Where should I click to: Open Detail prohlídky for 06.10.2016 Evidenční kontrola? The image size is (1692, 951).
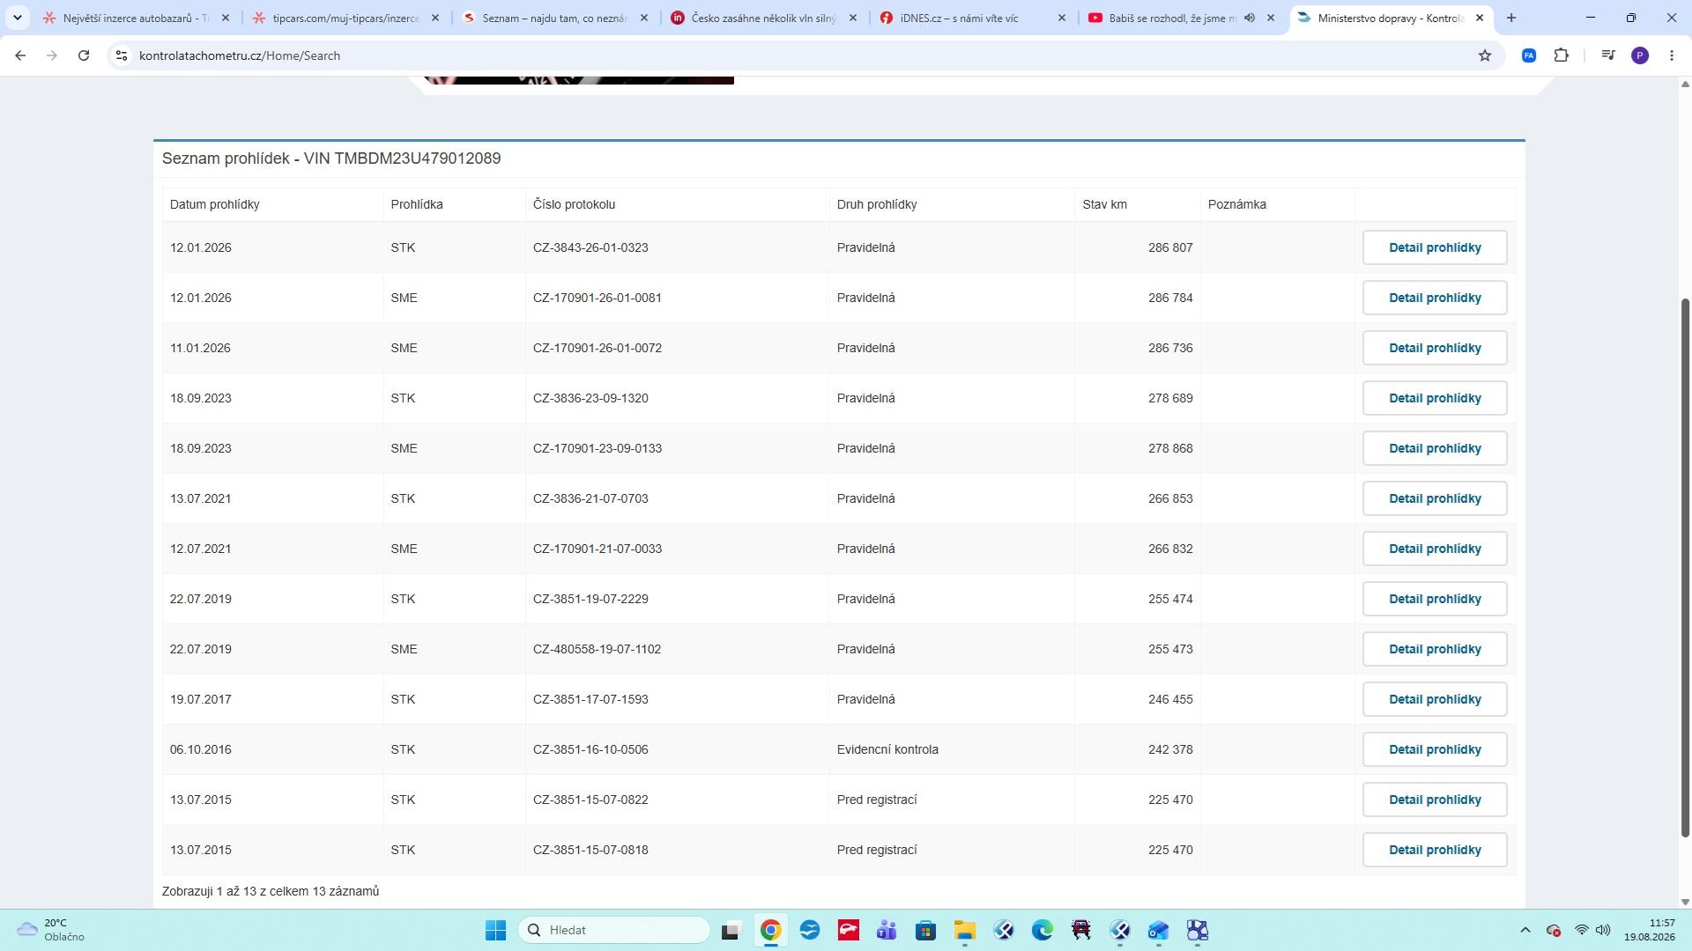click(1435, 749)
